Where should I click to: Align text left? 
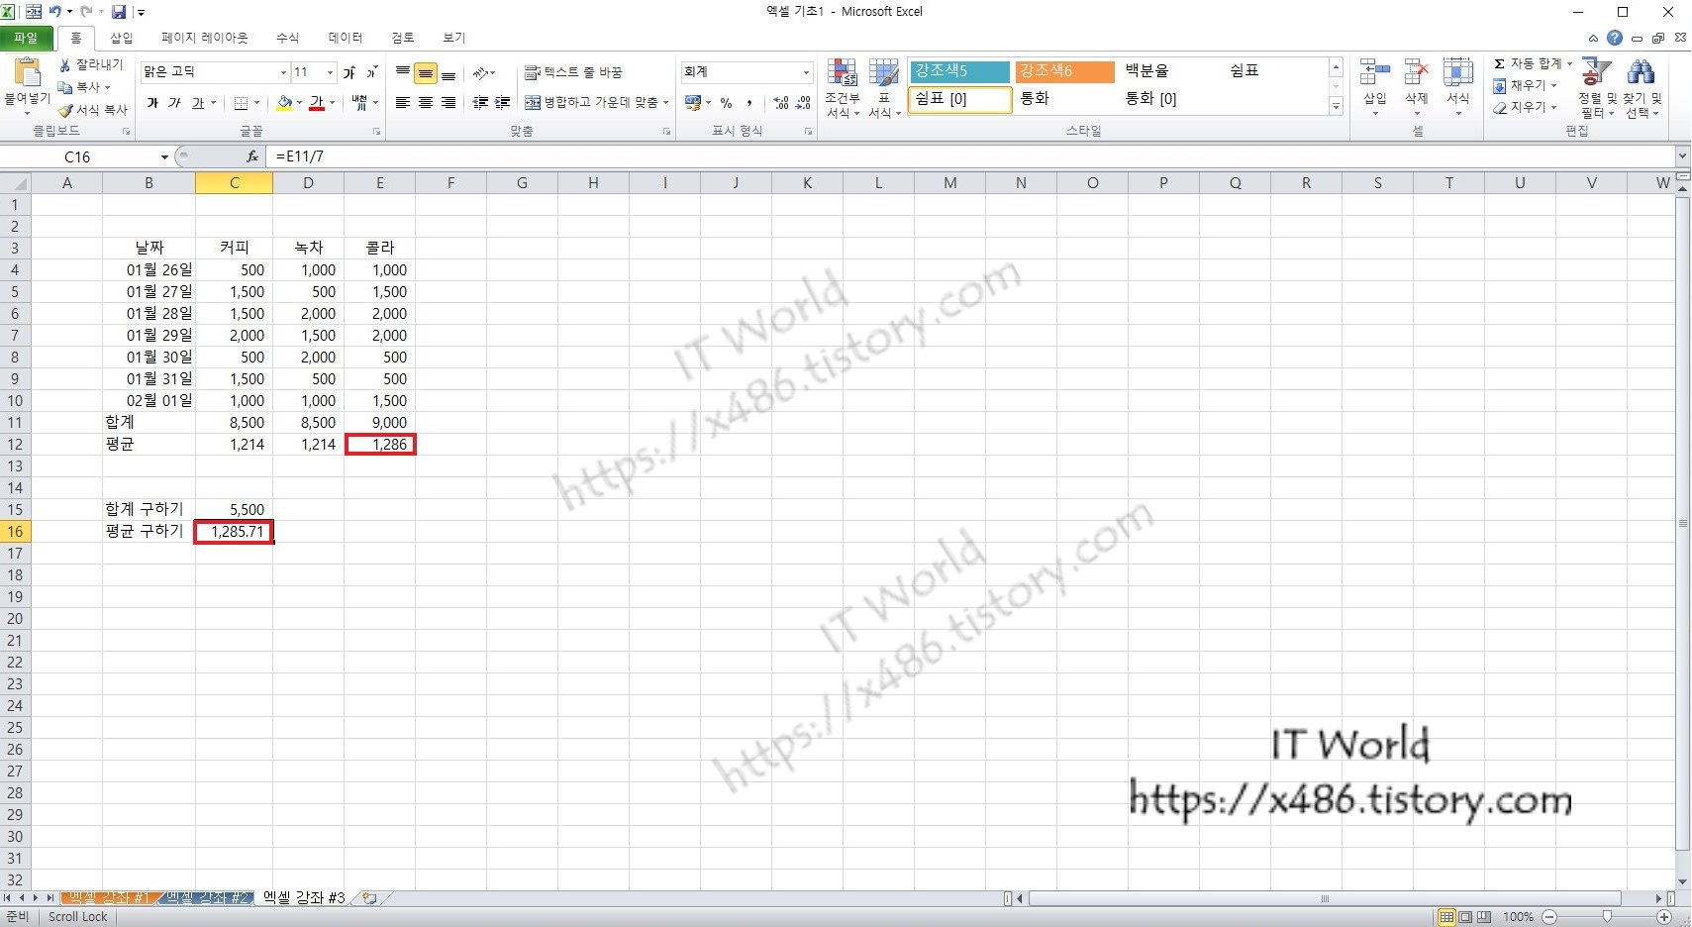point(403,103)
